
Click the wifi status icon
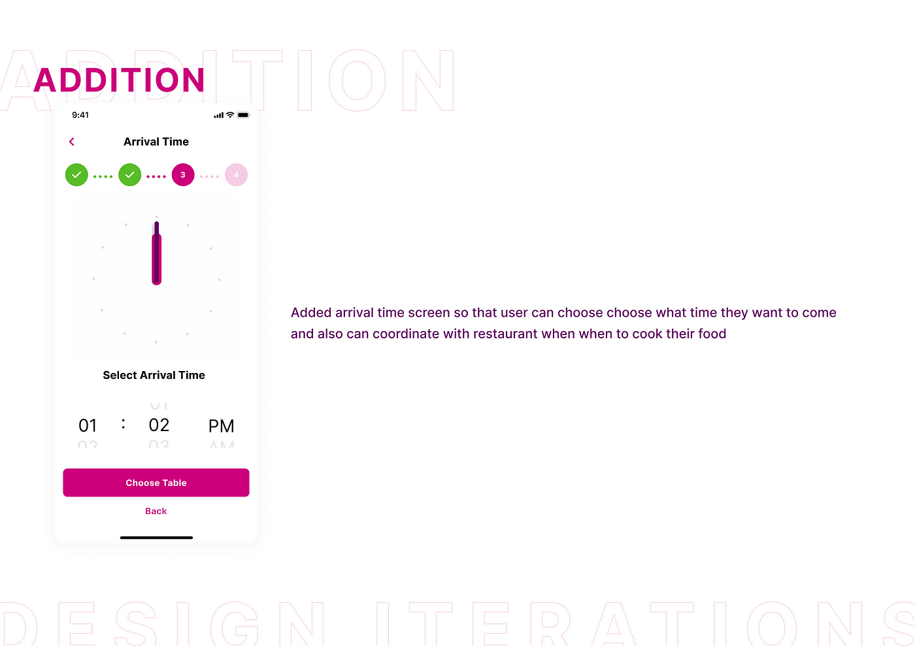(230, 115)
